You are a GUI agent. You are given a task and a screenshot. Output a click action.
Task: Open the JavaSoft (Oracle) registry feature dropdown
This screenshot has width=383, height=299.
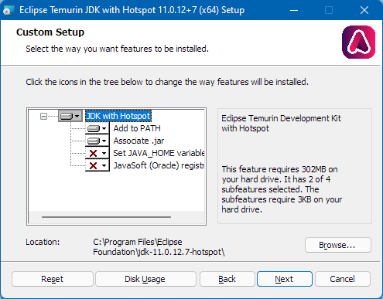[x=97, y=165]
